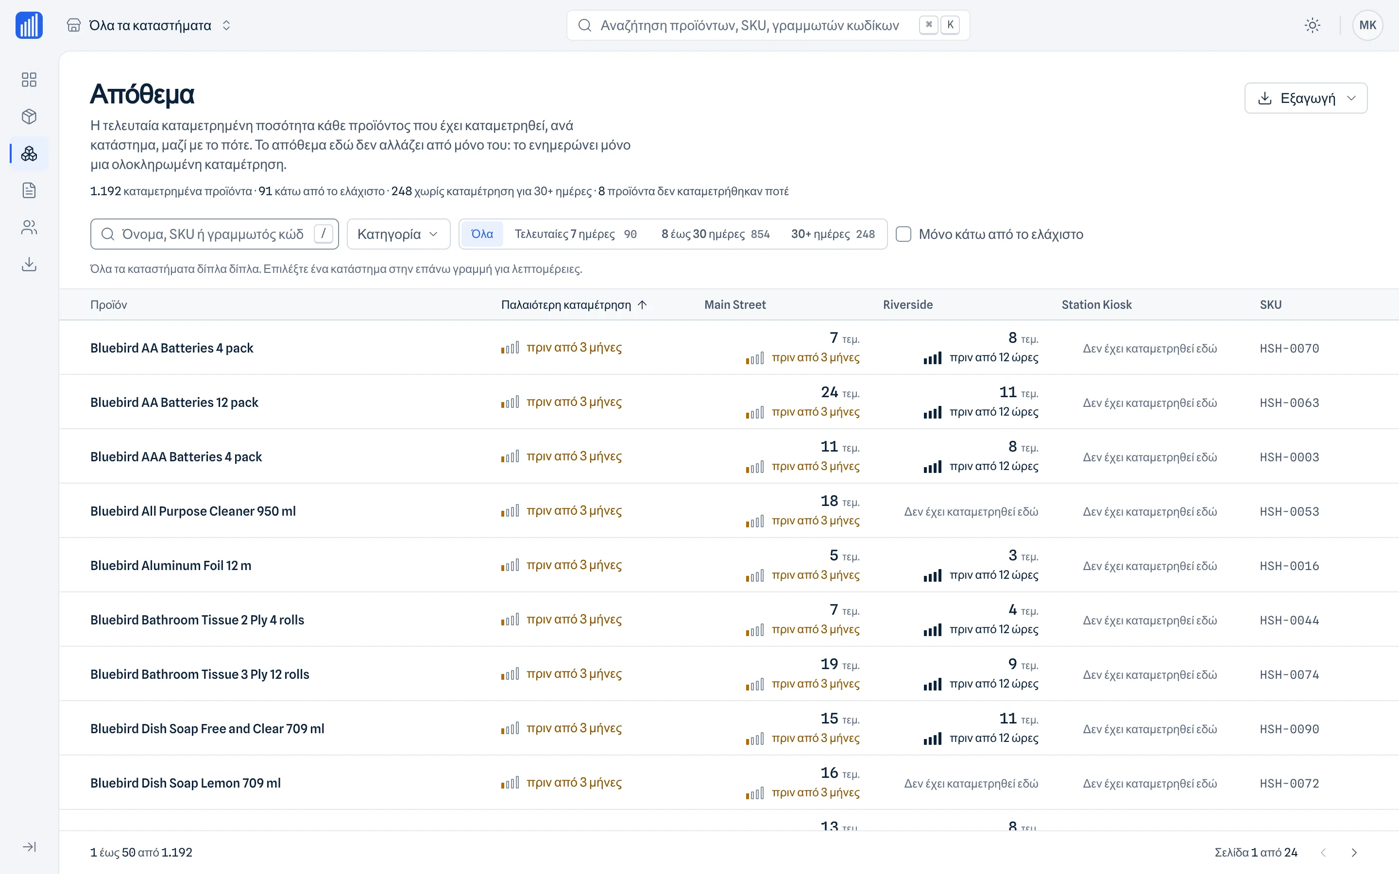Click the store icon beside Όλα τα καταστήματα
This screenshot has width=1399, height=874.
(73, 25)
